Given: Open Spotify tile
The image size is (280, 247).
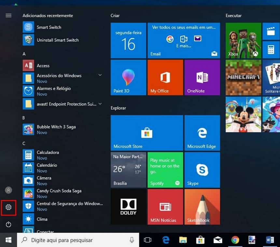Looking at the screenshot, I should tap(165, 170).
